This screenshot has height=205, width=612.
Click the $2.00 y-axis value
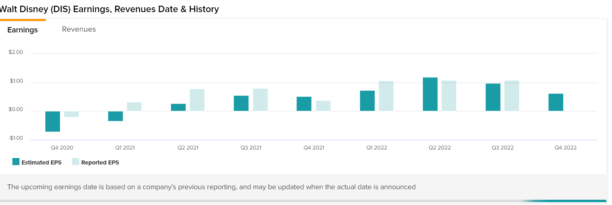pyautogui.click(x=16, y=52)
